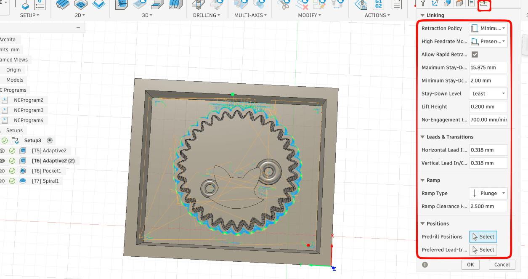The image size is (528, 279).
Task: Click the setup sheet document icon
Action: [396, 4]
